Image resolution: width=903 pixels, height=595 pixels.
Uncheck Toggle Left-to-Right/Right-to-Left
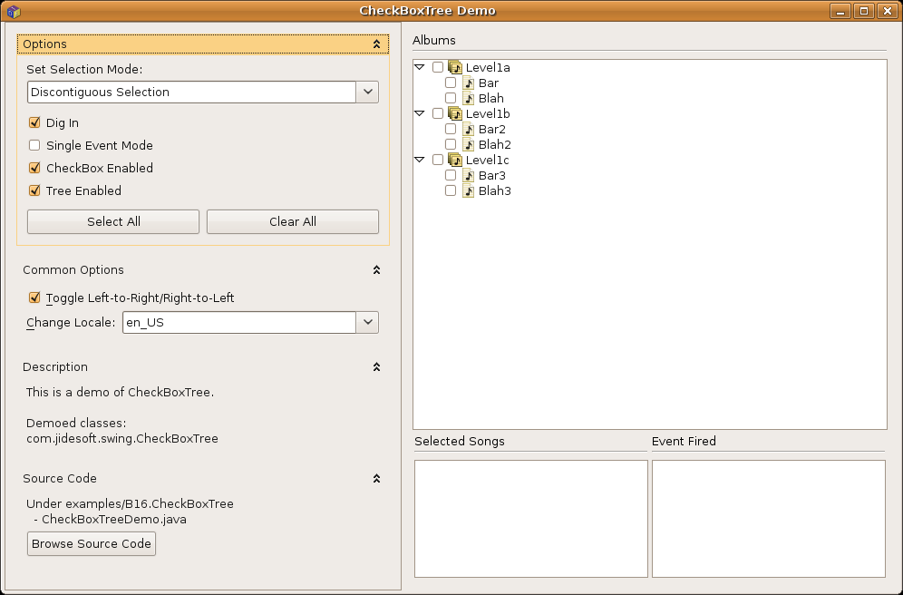pos(34,297)
